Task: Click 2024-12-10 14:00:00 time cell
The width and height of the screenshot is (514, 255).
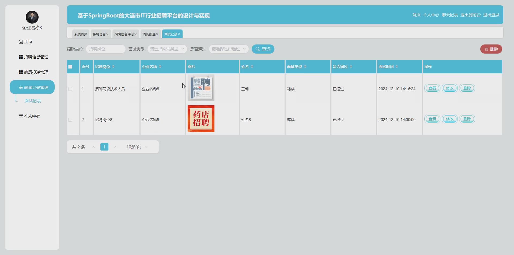Action: click(x=397, y=120)
